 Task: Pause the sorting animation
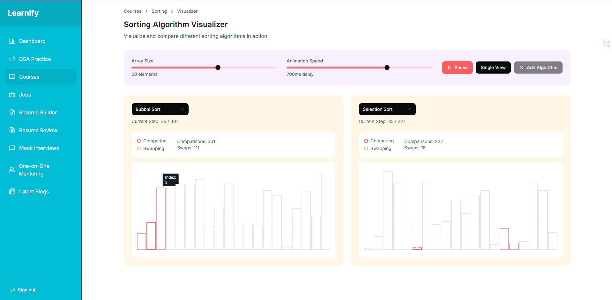(x=457, y=68)
